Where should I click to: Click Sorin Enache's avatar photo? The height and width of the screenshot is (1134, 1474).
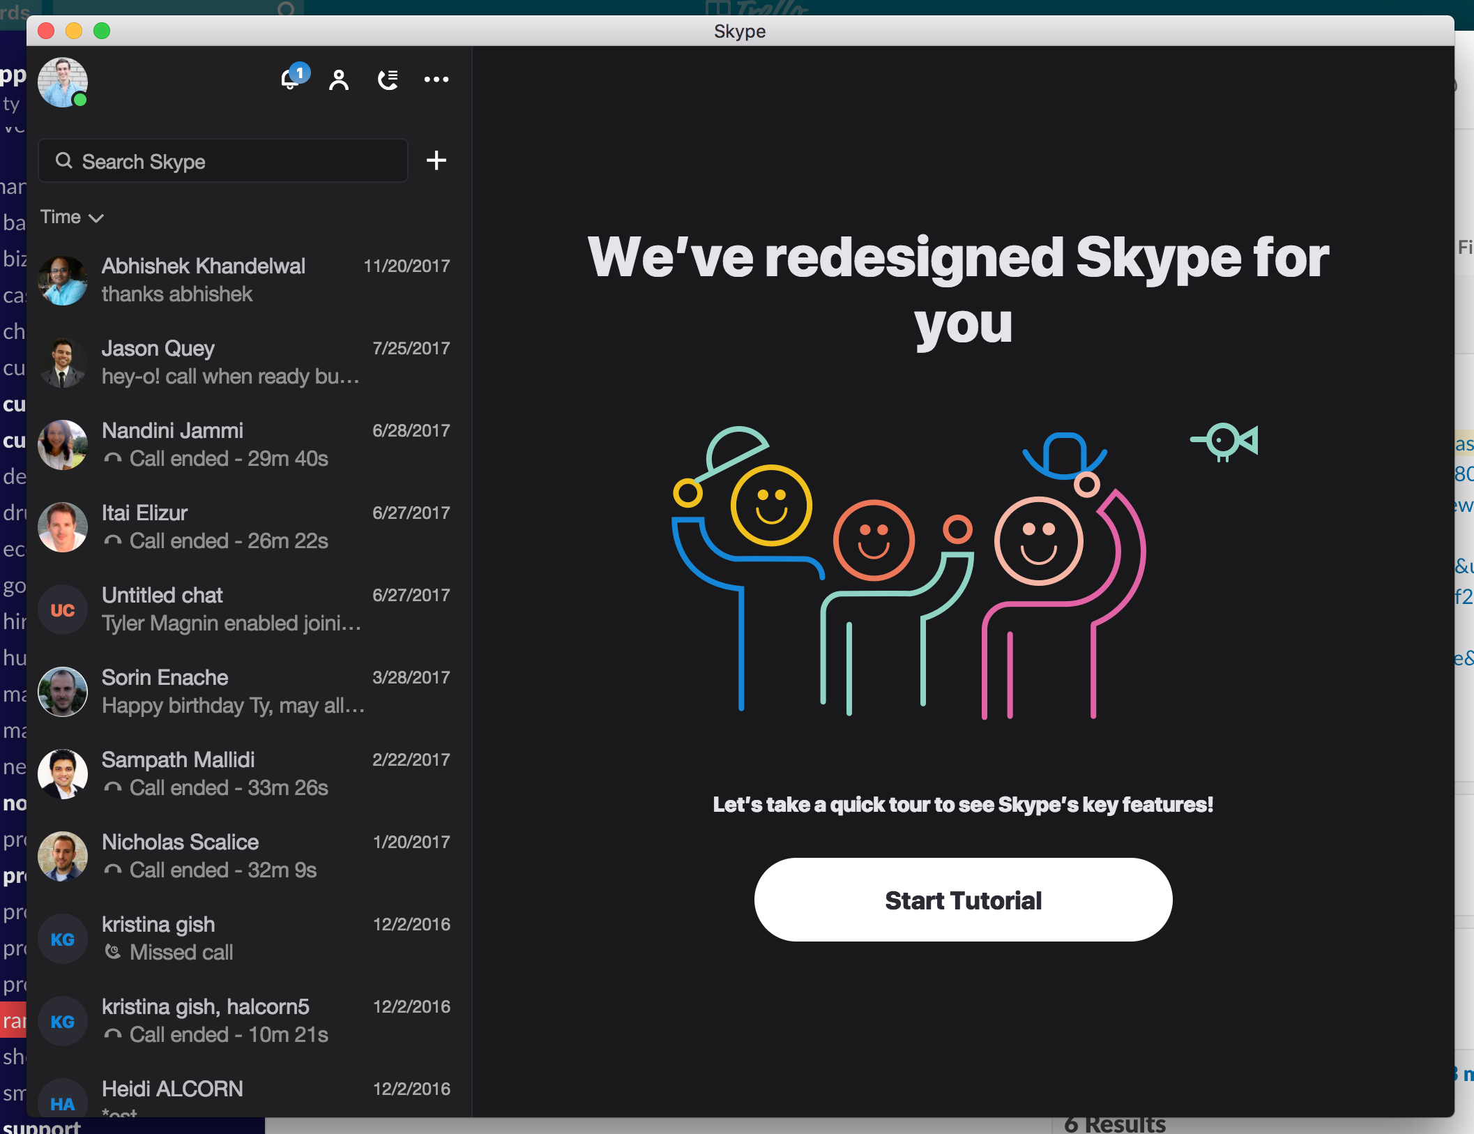[x=63, y=692]
